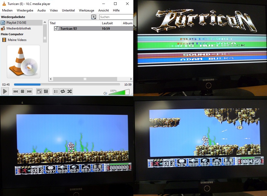Viewport: 267px width, 196px height.
Task: Click elapsed time 02:45 label
Action: (x=6, y=85)
